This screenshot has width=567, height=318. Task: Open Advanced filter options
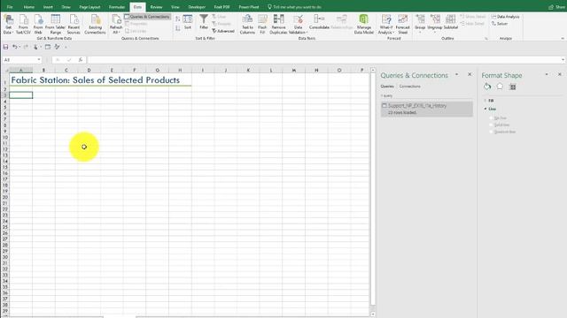[223, 31]
